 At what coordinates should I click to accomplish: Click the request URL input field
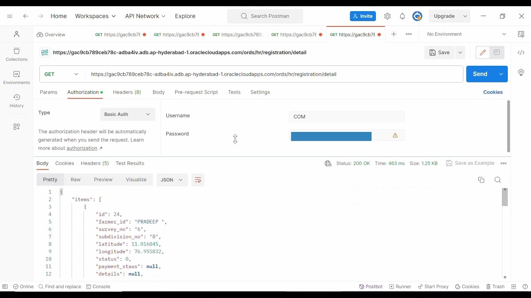point(274,74)
